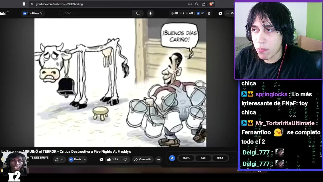Like the video with 1.5 K likes

[x=112, y=159]
